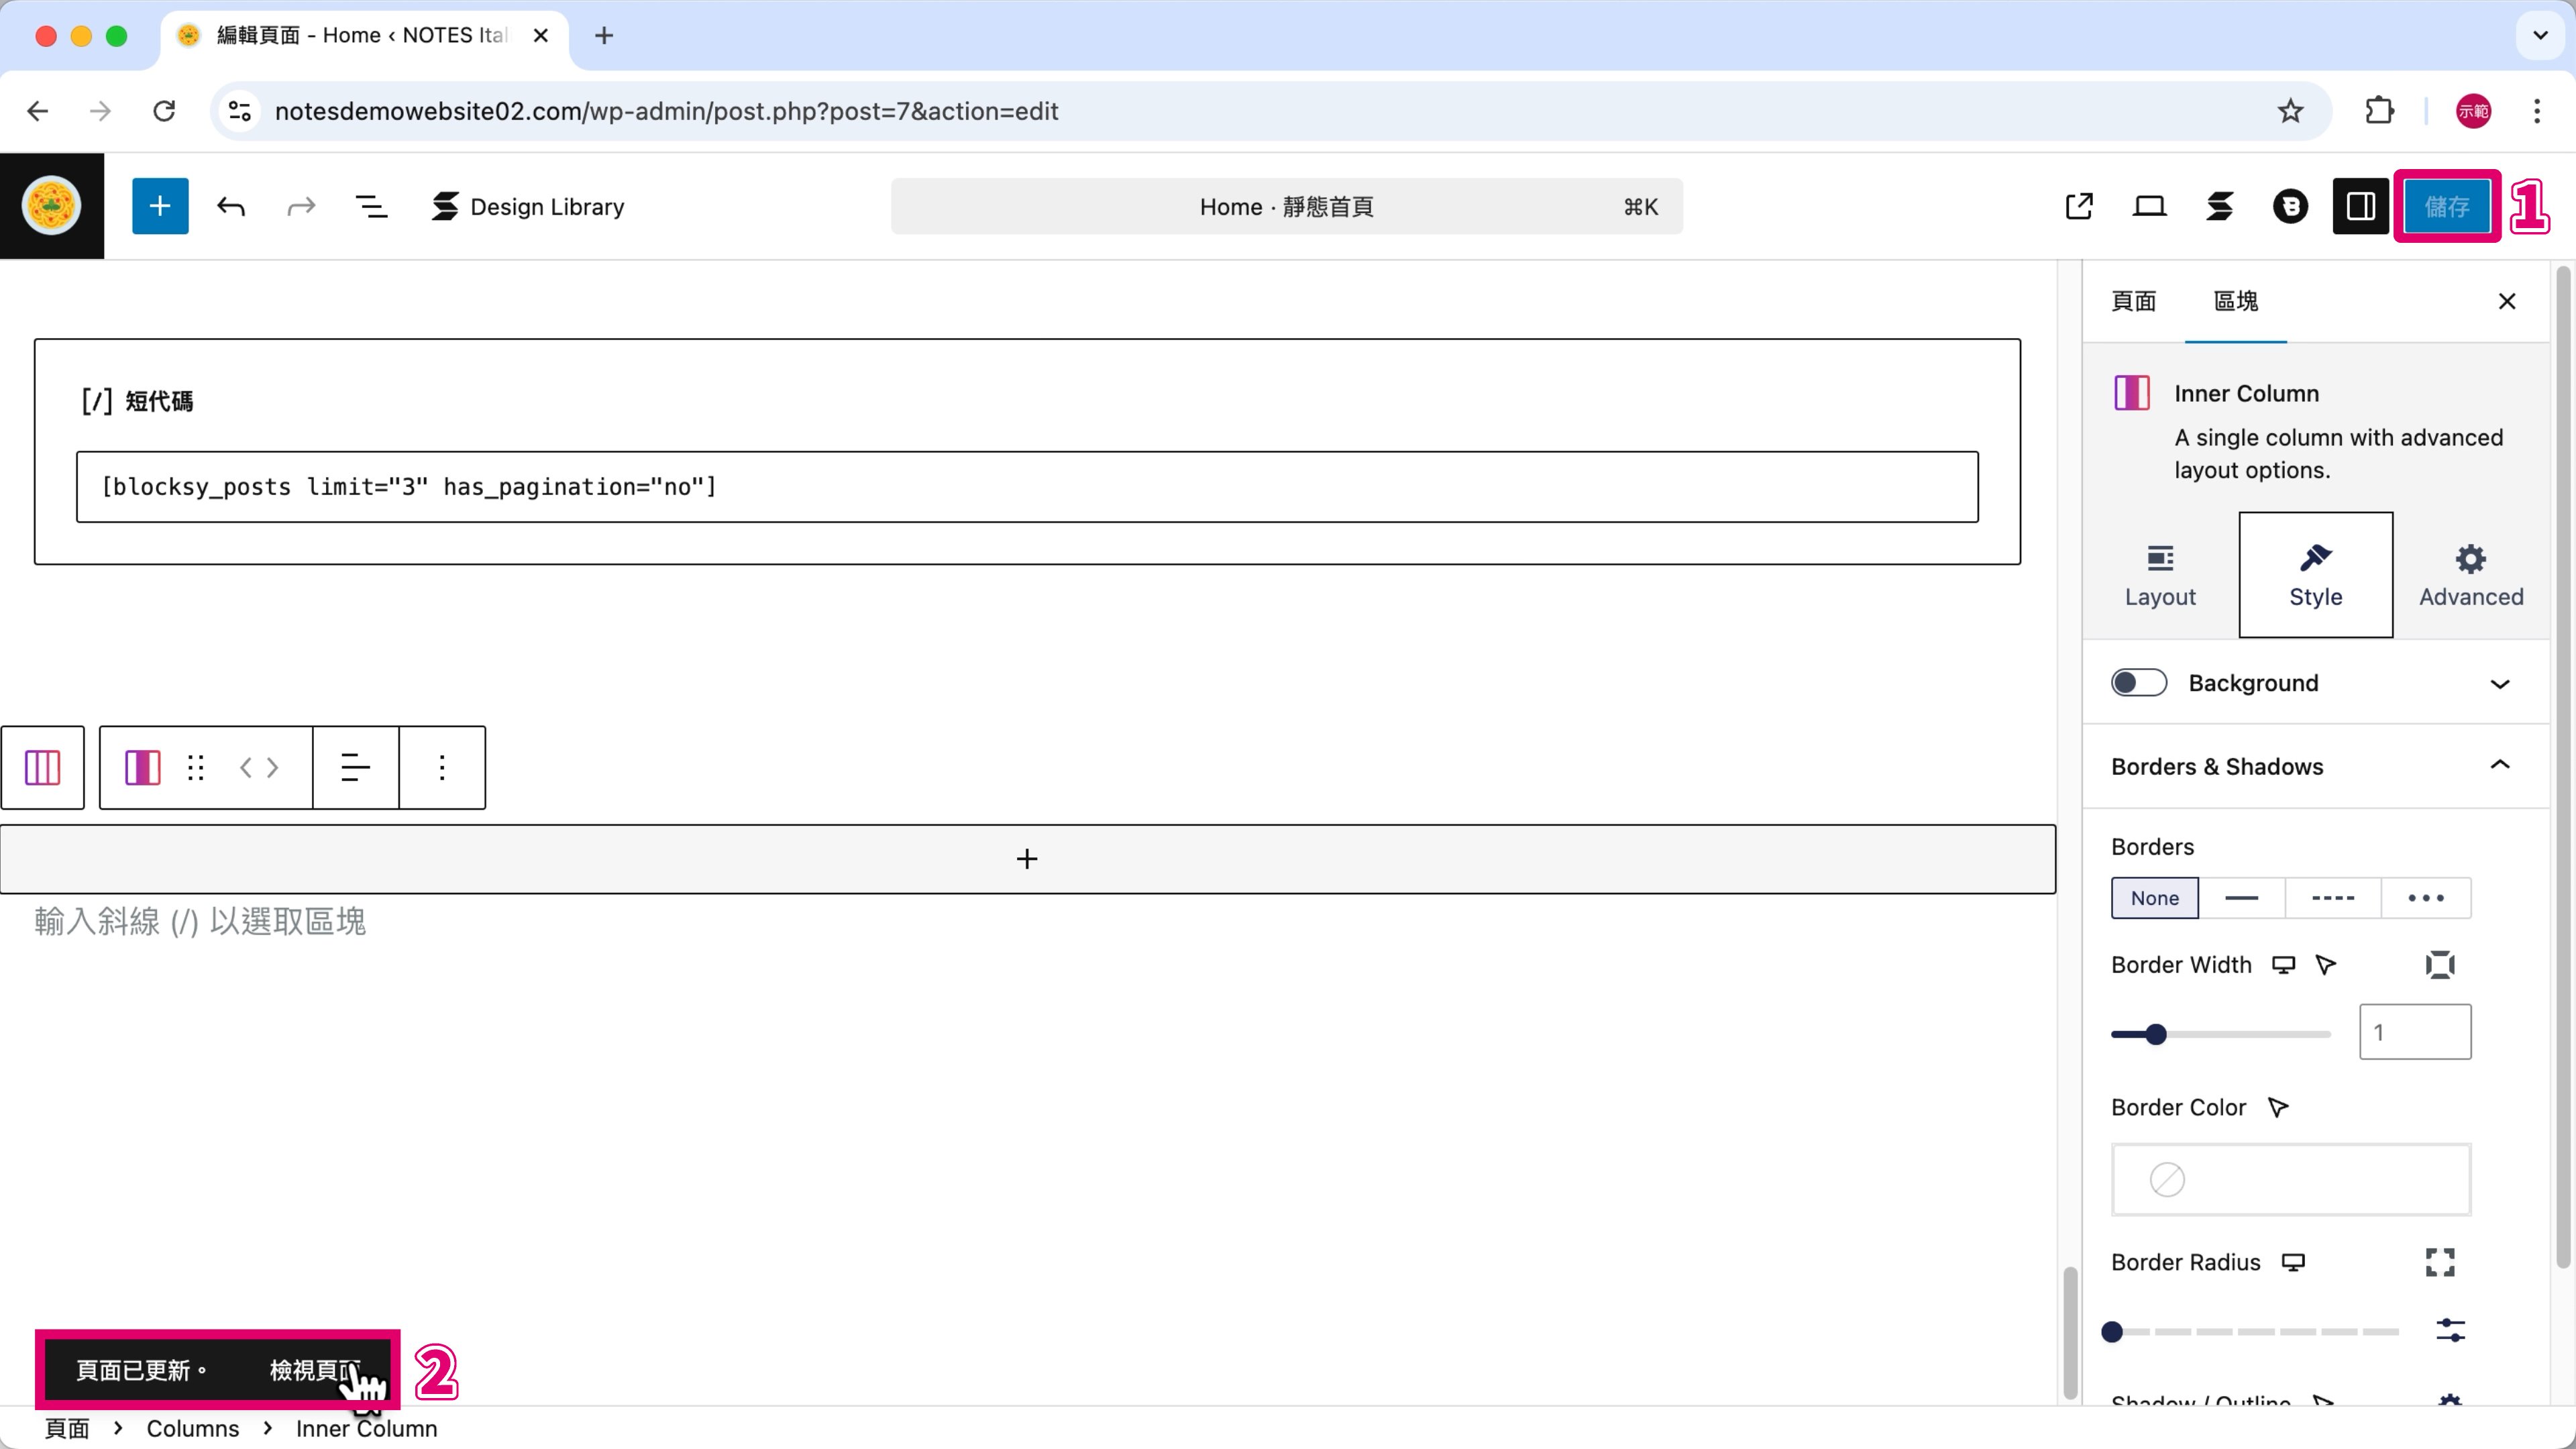Open the Blocksy settings icon
Viewport: 2576px width, 1449px height.
click(x=2290, y=206)
